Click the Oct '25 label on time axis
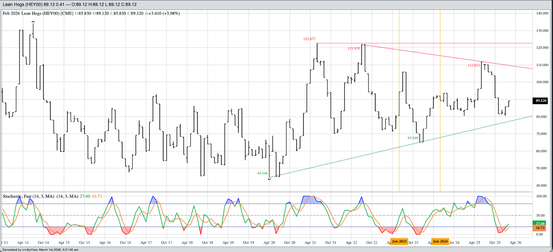The width and height of the screenshot is (553, 252). point(495,243)
